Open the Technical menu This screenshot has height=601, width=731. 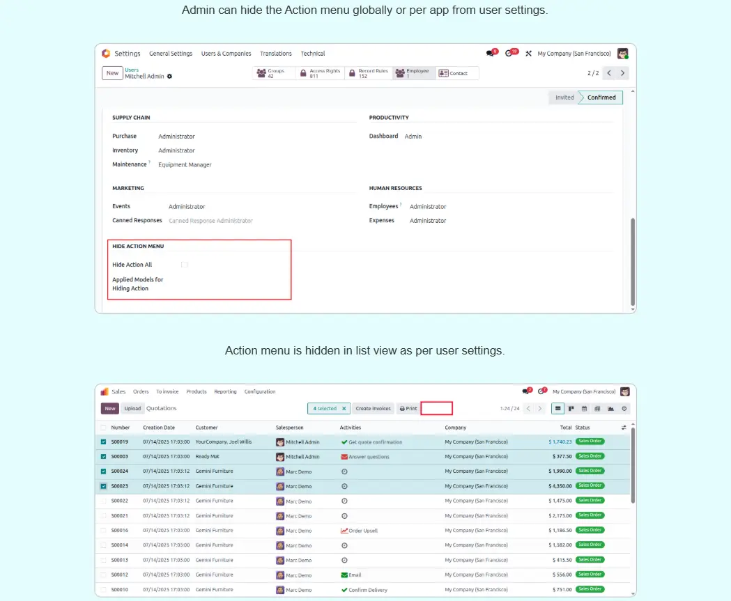click(313, 54)
